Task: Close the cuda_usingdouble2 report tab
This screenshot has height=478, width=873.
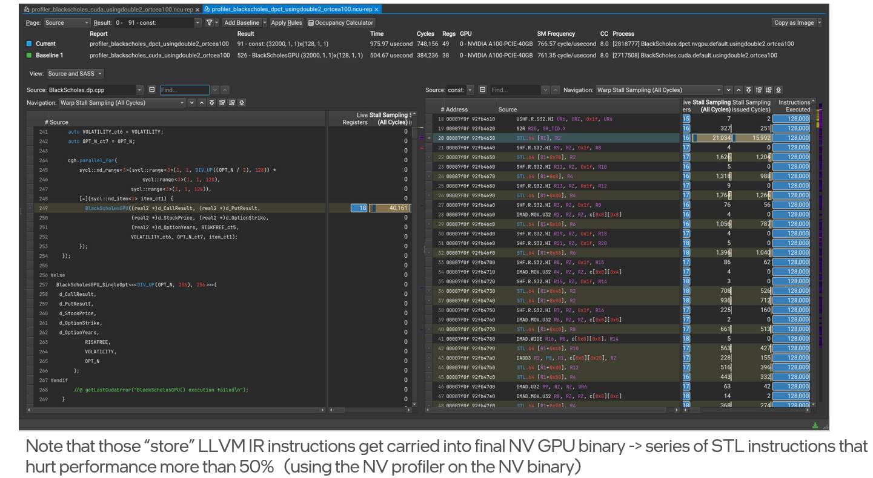Action: [x=198, y=10]
